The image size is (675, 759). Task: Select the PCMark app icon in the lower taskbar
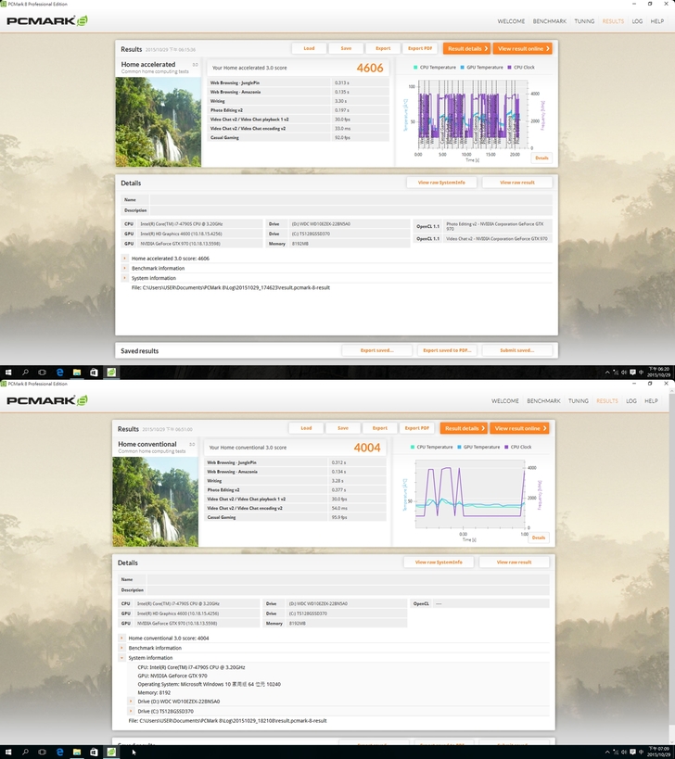coord(110,752)
